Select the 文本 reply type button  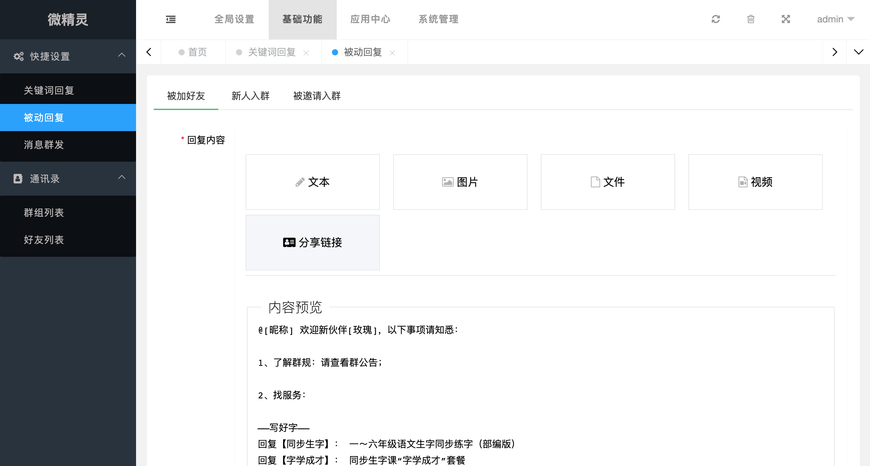(313, 182)
